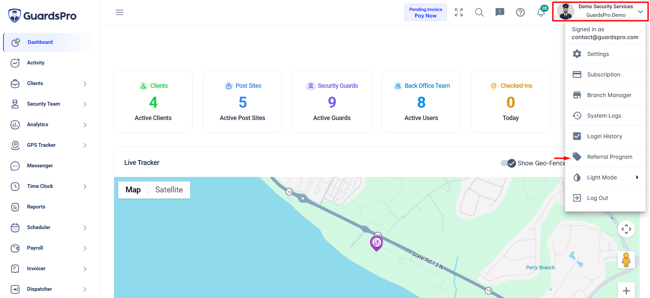Click the GuardsPro logo
Screen dimensions: 650x298
(42, 16)
